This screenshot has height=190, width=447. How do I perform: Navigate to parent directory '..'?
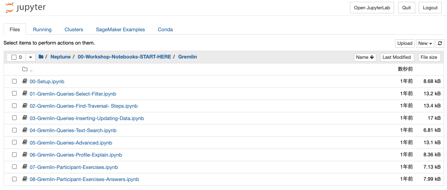click(x=31, y=69)
